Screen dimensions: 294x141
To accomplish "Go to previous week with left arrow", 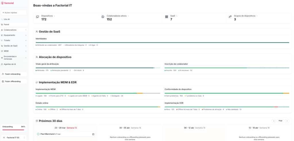I will [x=274, y=121].
